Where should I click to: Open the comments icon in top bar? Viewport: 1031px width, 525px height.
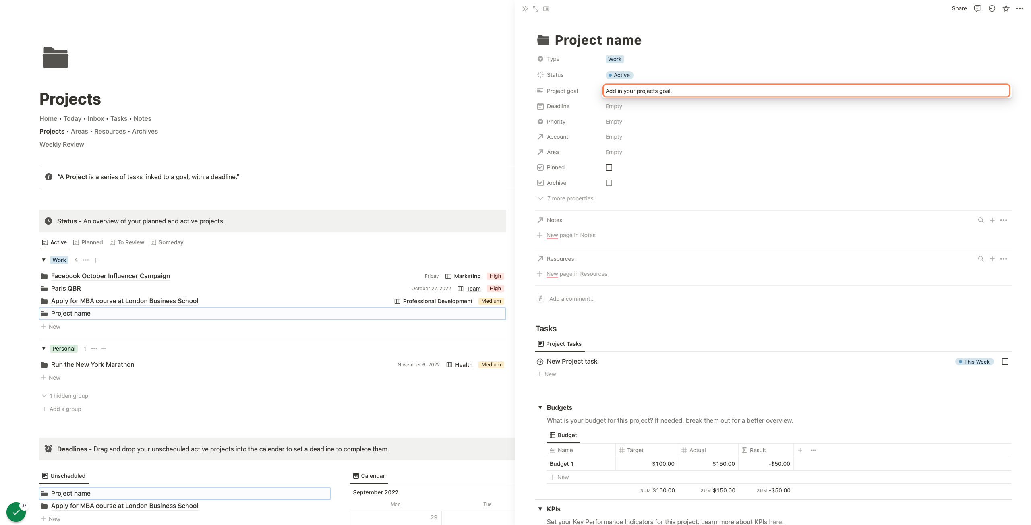(x=977, y=8)
